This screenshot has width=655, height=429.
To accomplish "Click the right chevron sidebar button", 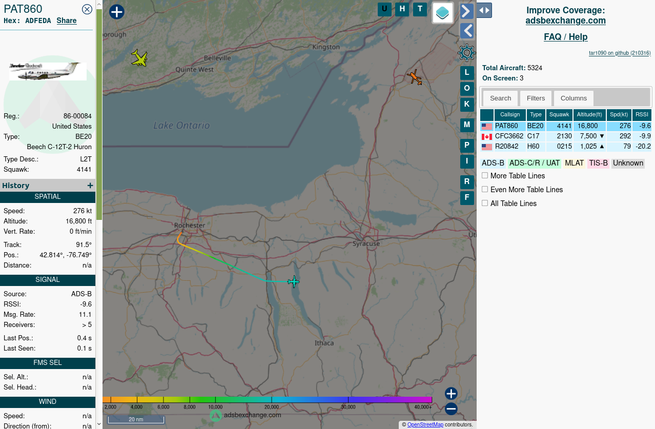I will [x=467, y=11].
